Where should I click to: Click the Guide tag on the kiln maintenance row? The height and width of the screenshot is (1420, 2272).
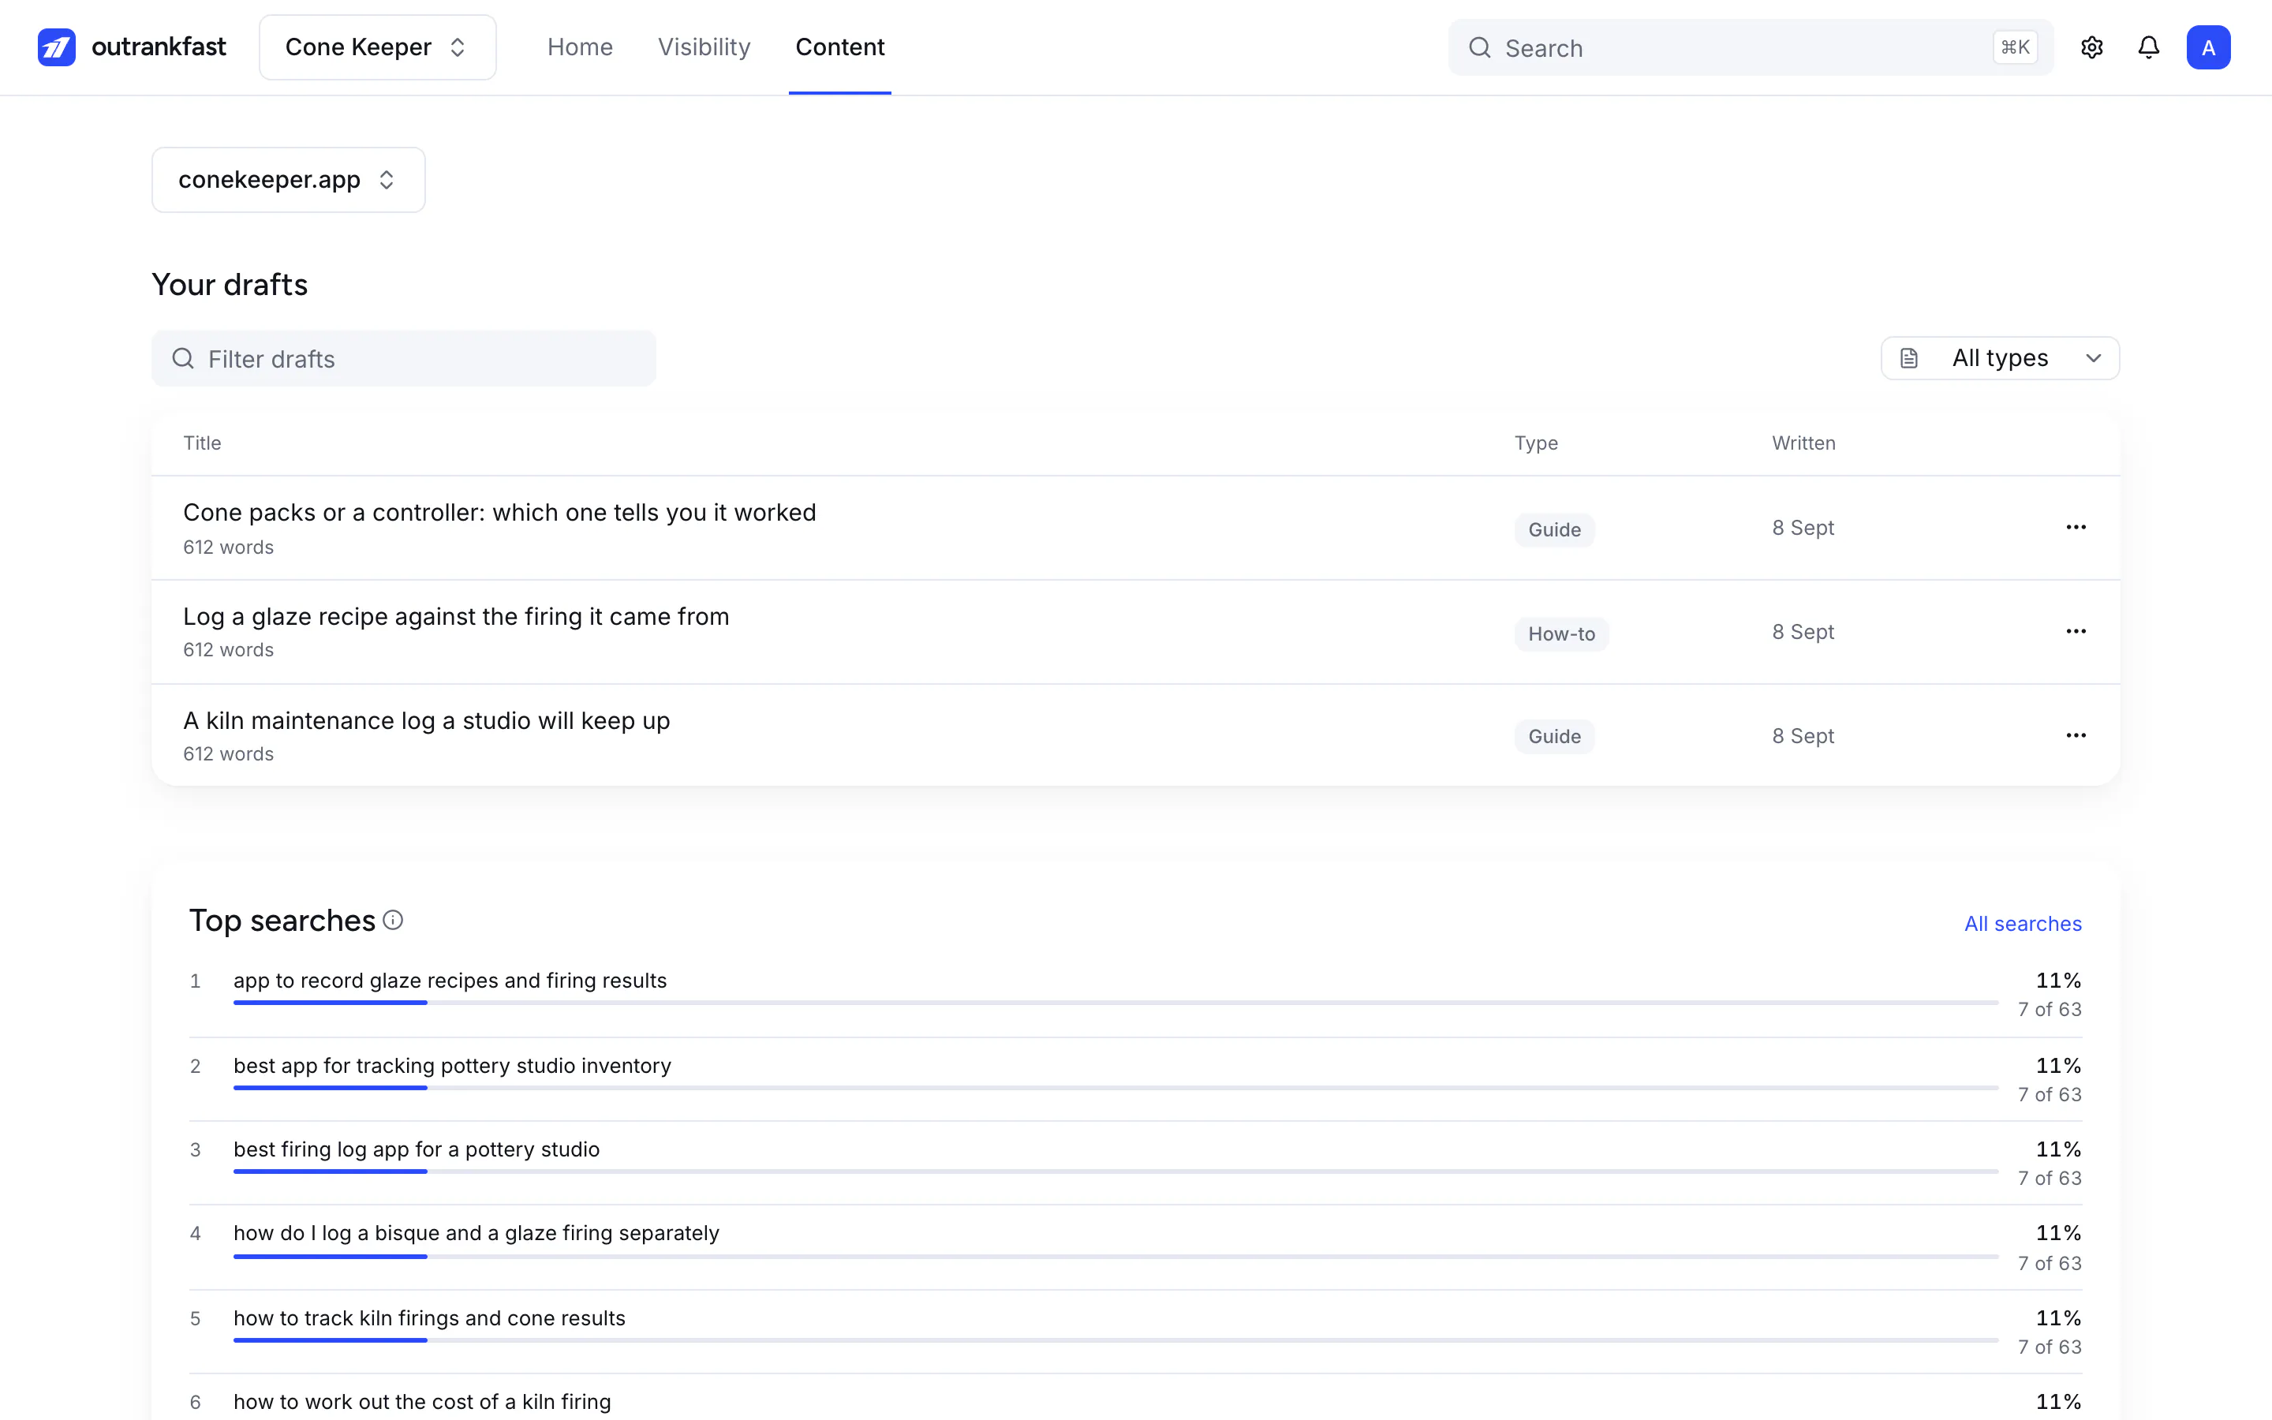[1554, 738]
